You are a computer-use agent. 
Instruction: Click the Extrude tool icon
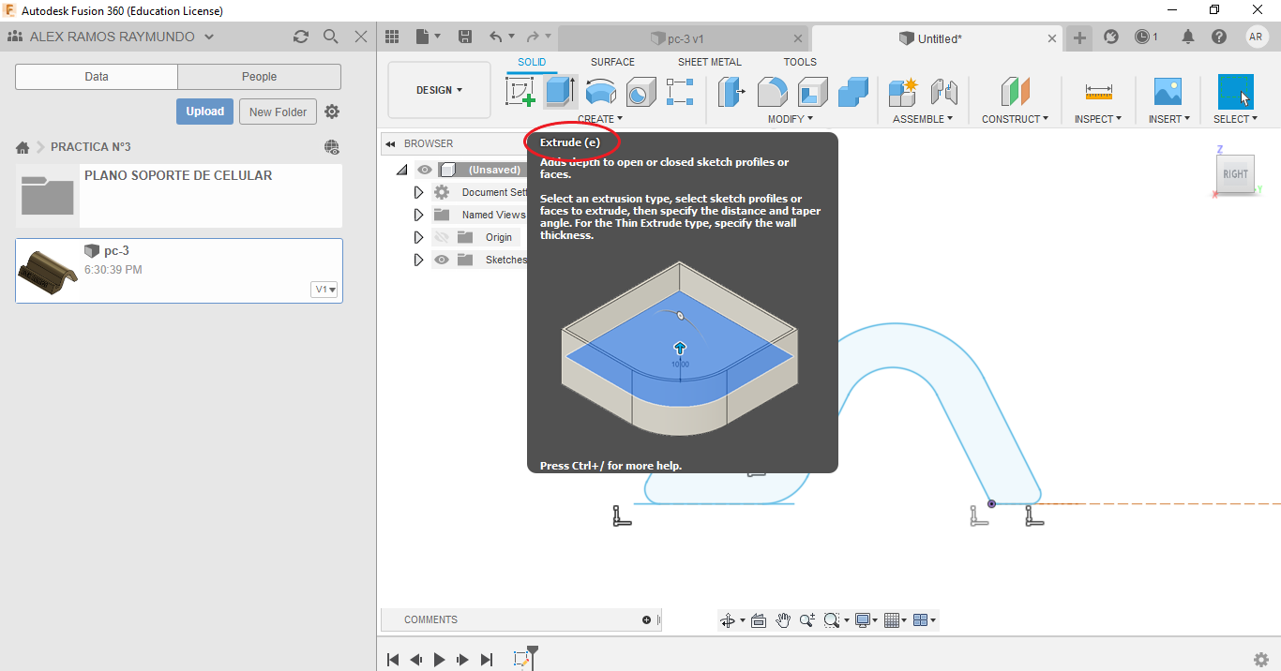[561, 92]
